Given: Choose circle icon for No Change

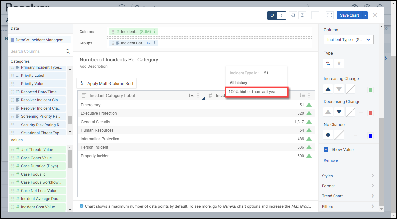Looking at the screenshot, I should (x=328, y=135).
